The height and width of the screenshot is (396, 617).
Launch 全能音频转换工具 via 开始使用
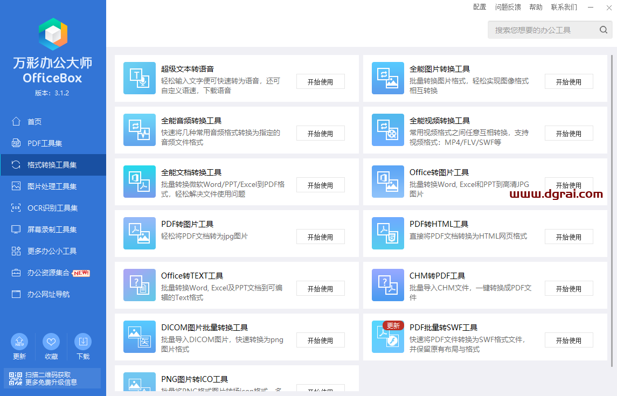pos(320,133)
